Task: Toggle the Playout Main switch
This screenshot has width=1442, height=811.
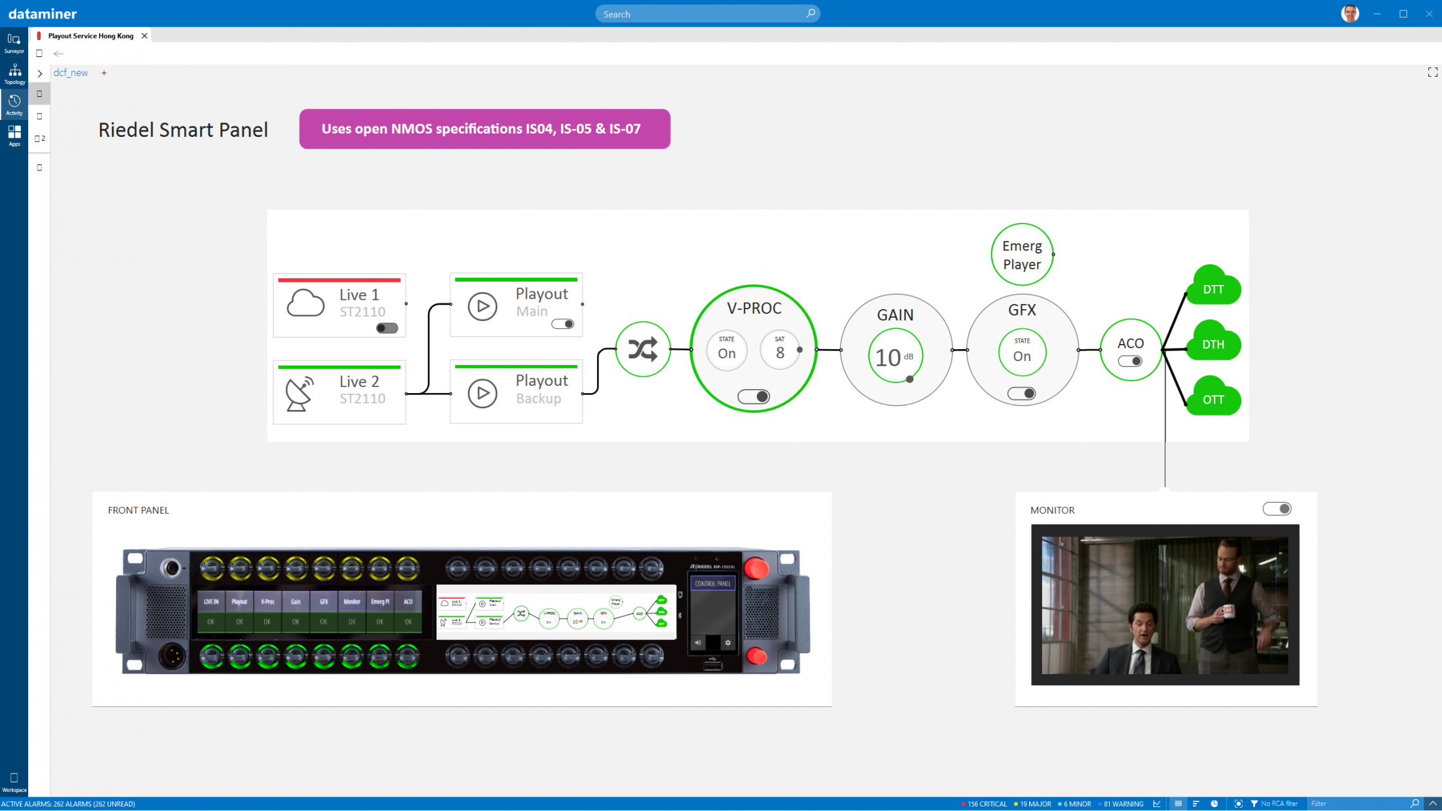Action: point(562,324)
